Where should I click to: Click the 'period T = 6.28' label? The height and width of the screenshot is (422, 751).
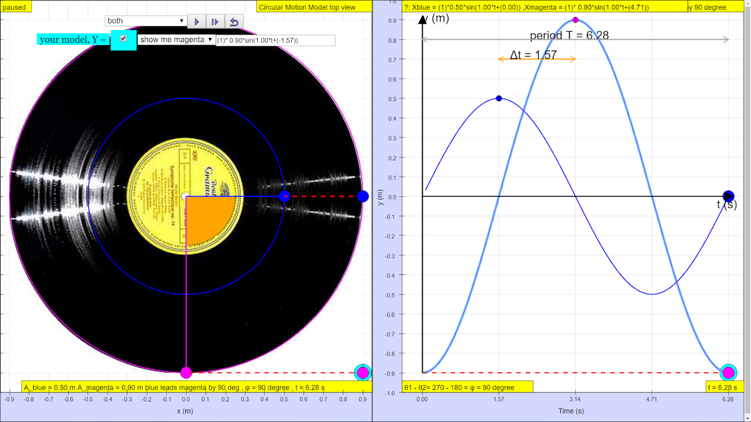point(569,35)
